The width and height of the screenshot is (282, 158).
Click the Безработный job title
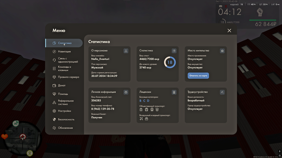[196, 101]
